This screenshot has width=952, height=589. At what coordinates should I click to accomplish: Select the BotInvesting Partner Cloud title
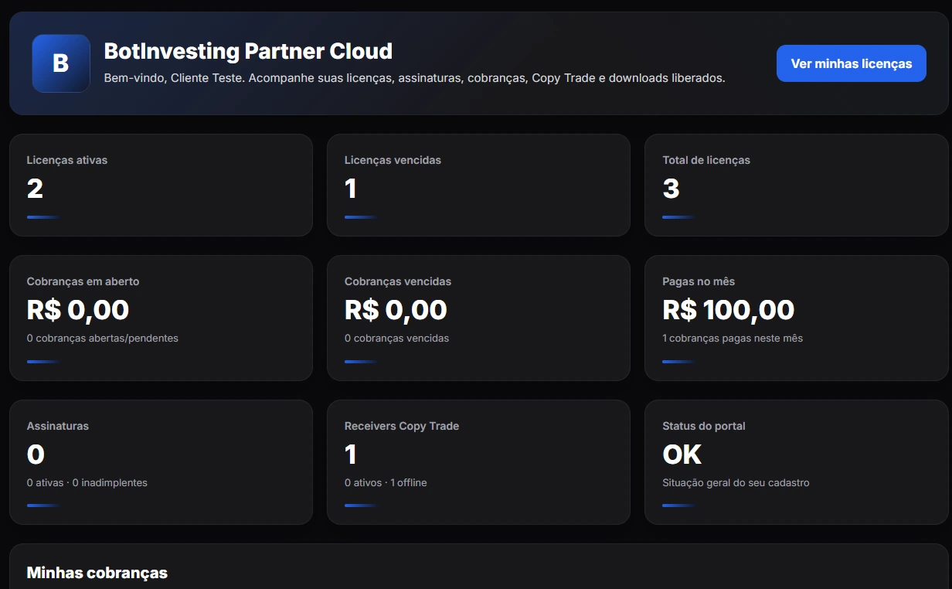(248, 52)
